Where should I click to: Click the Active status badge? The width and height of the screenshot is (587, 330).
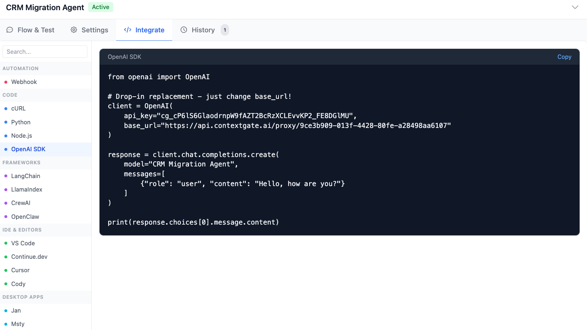click(x=101, y=7)
